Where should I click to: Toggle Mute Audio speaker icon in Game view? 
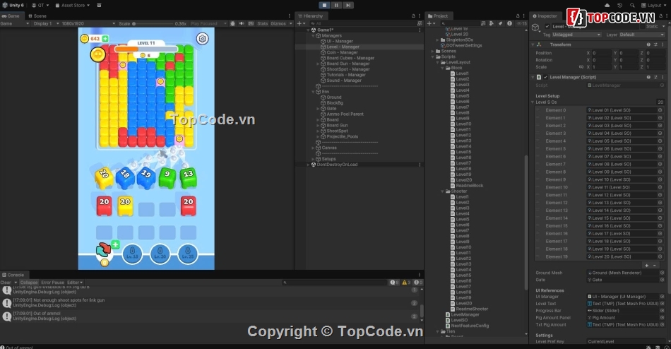[x=242, y=23]
